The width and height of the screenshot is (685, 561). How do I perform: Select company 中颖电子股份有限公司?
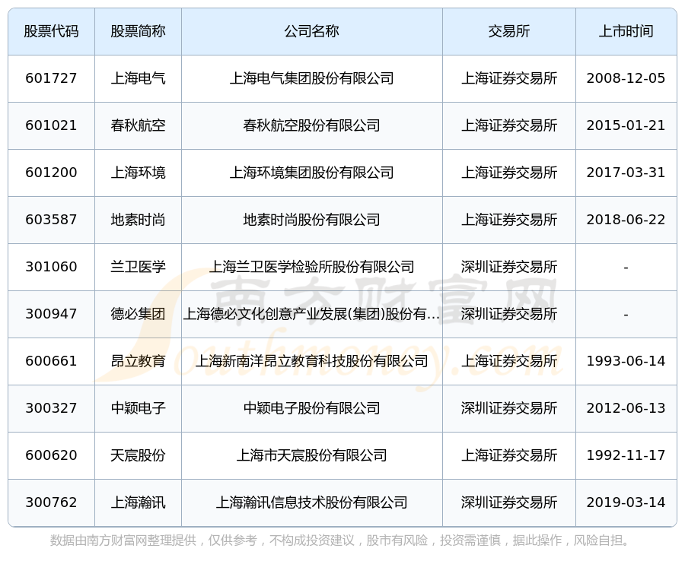[312, 408]
